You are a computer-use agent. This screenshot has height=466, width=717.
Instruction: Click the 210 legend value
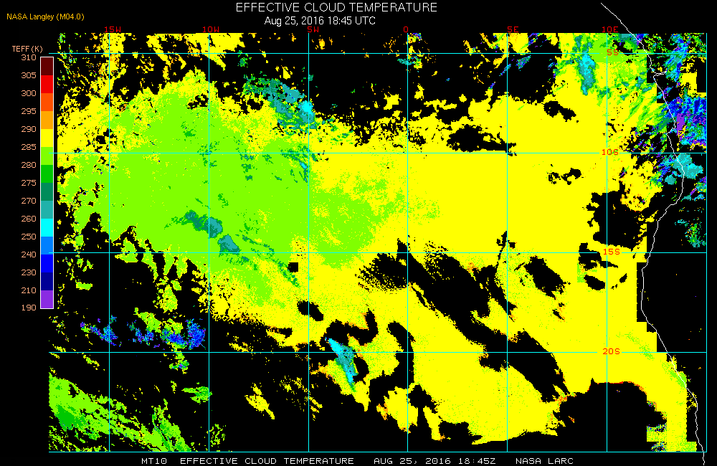(x=29, y=290)
